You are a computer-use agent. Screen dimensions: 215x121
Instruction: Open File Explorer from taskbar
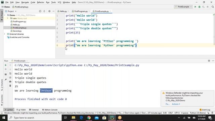tap(74, 118)
